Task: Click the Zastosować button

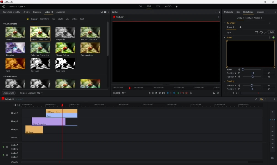Action: pos(9,93)
